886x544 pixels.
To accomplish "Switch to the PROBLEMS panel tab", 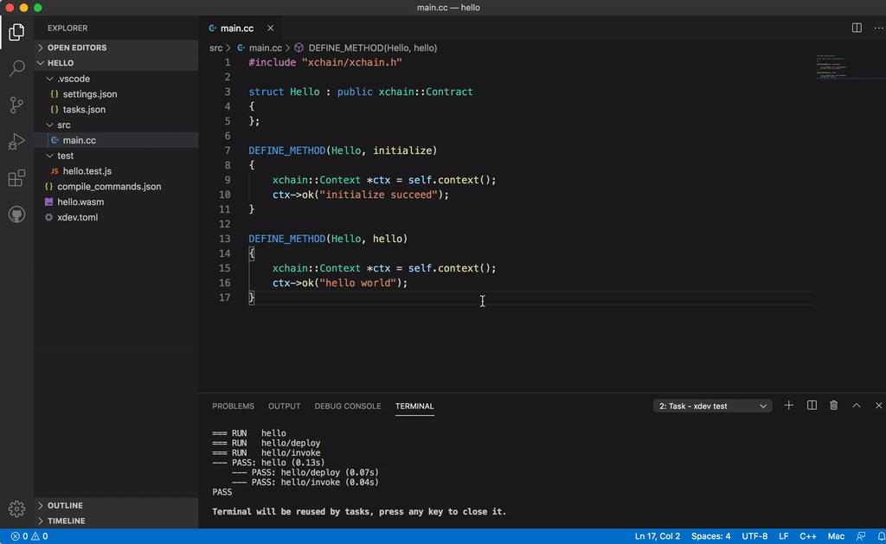I will [x=233, y=406].
